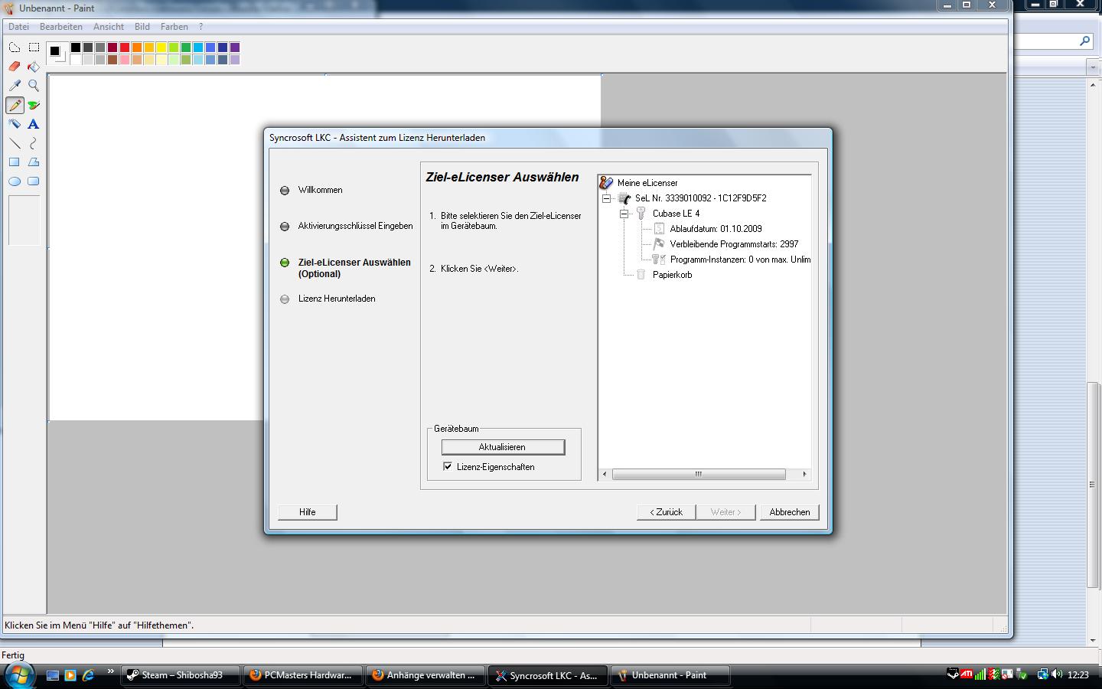Choose the Rounded Rectangle tool

[x=34, y=181]
